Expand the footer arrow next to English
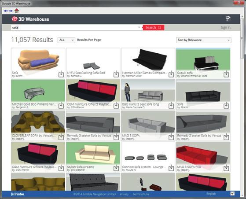 232,194
